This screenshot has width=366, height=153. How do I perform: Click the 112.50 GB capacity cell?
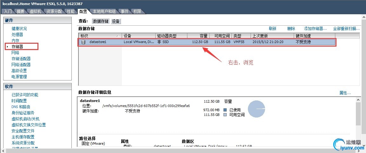pos(200,42)
